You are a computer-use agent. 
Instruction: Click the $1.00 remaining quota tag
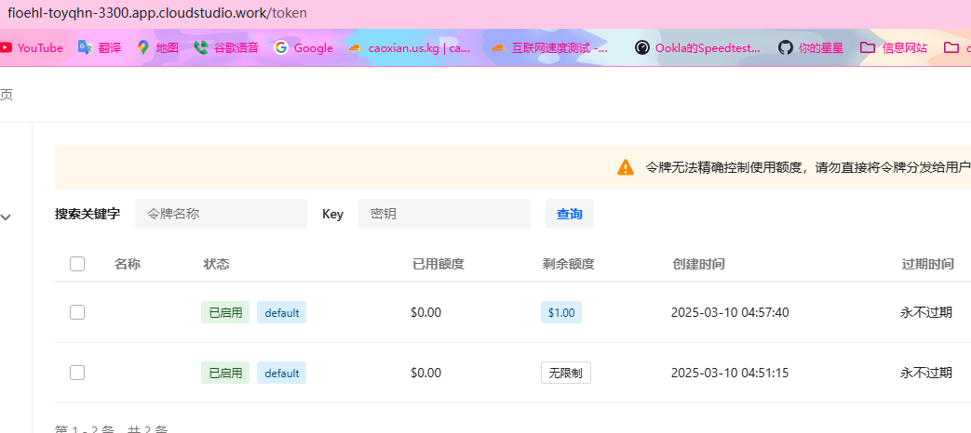[x=561, y=312]
